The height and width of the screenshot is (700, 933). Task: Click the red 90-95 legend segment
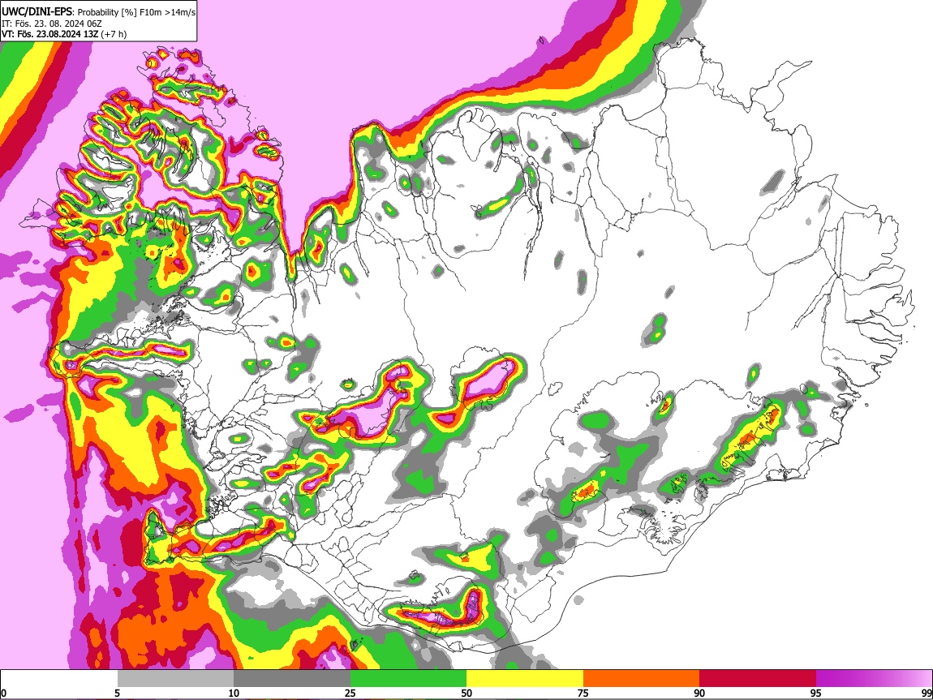click(758, 678)
